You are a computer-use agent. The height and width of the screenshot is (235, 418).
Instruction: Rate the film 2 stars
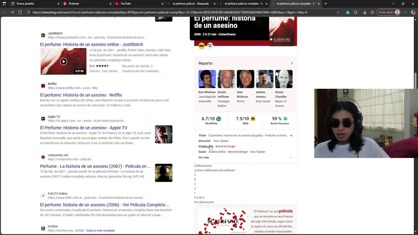pyautogui.click(x=195, y=189)
